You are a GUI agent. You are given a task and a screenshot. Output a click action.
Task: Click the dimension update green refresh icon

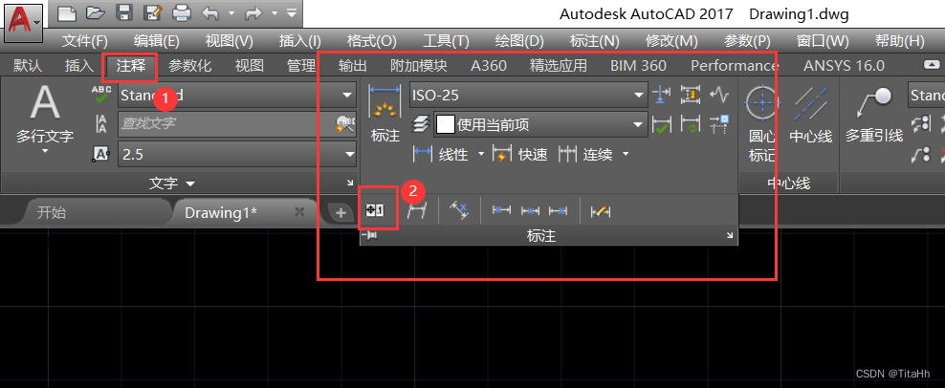click(x=691, y=124)
